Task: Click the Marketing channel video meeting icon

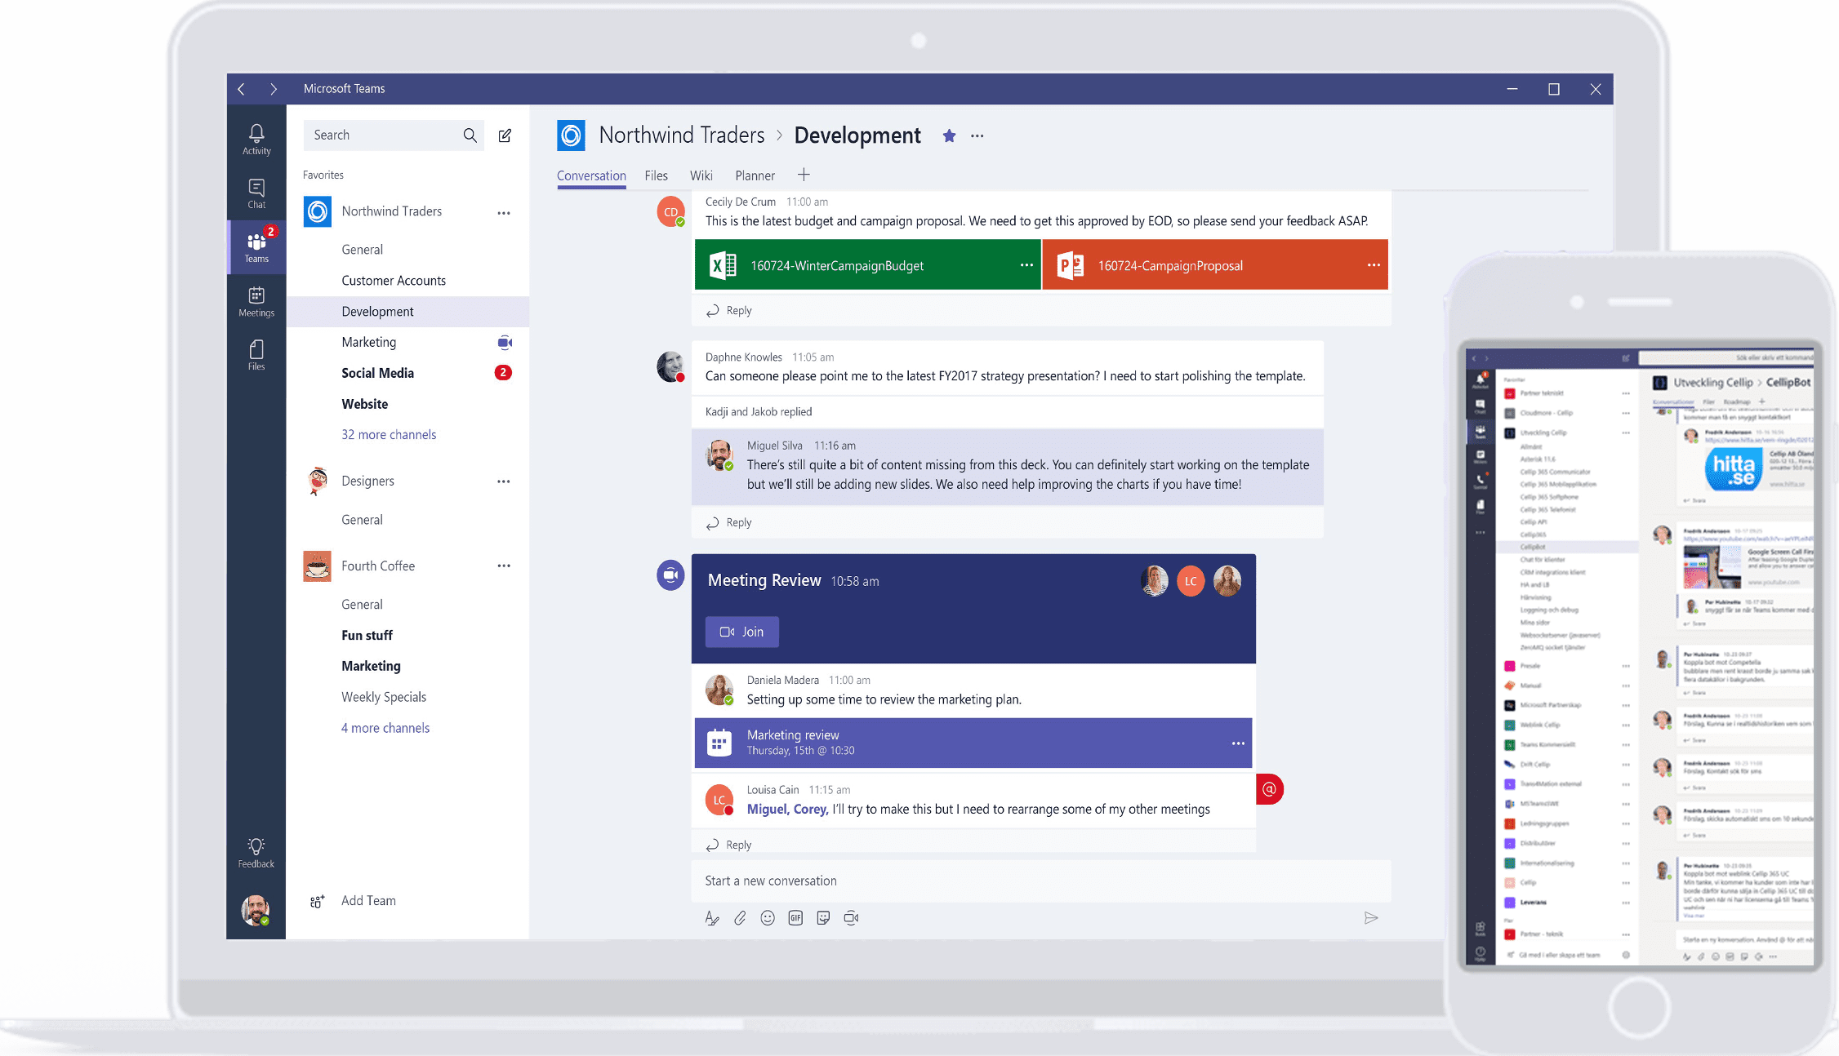Action: click(x=505, y=343)
